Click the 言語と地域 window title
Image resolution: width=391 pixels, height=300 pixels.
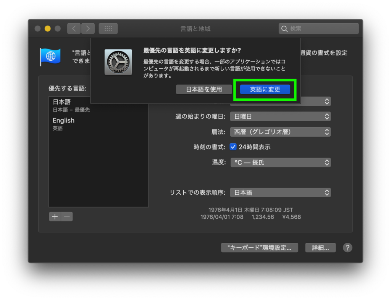(195, 29)
